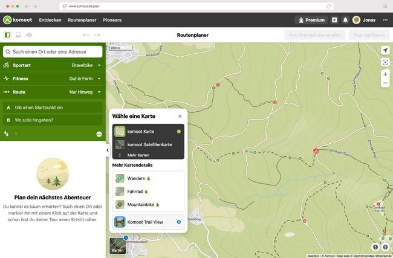The height and width of the screenshot is (258, 393).
Task: Toggle Komoot Trail View layer
Action: pyautogui.click(x=148, y=222)
